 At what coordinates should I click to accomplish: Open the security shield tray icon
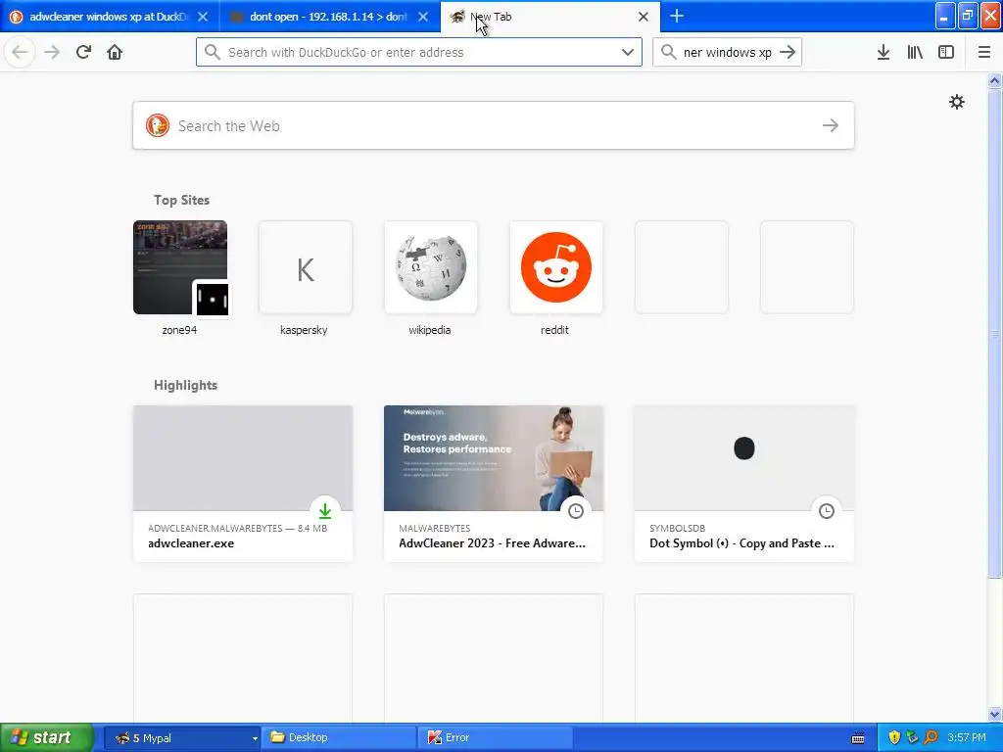894,738
